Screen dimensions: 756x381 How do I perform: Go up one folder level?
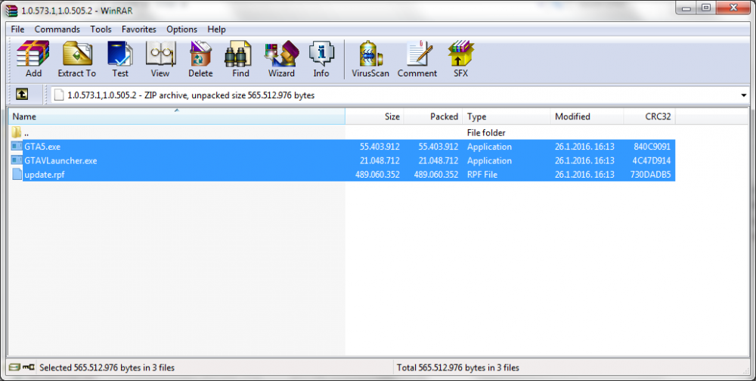(22, 94)
